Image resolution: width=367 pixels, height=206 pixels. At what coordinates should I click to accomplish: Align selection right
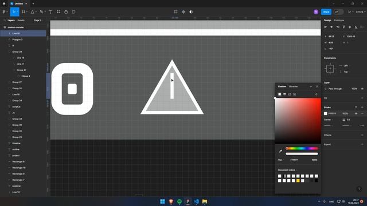click(x=338, y=27)
